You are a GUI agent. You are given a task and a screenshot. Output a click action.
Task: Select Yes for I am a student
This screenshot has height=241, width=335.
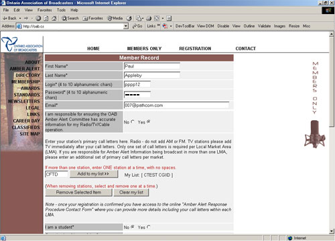pyautogui.click(x=149, y=227)
